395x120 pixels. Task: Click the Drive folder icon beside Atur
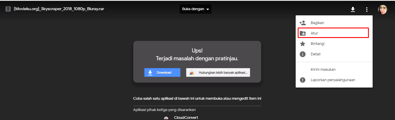tap(303, 33)
